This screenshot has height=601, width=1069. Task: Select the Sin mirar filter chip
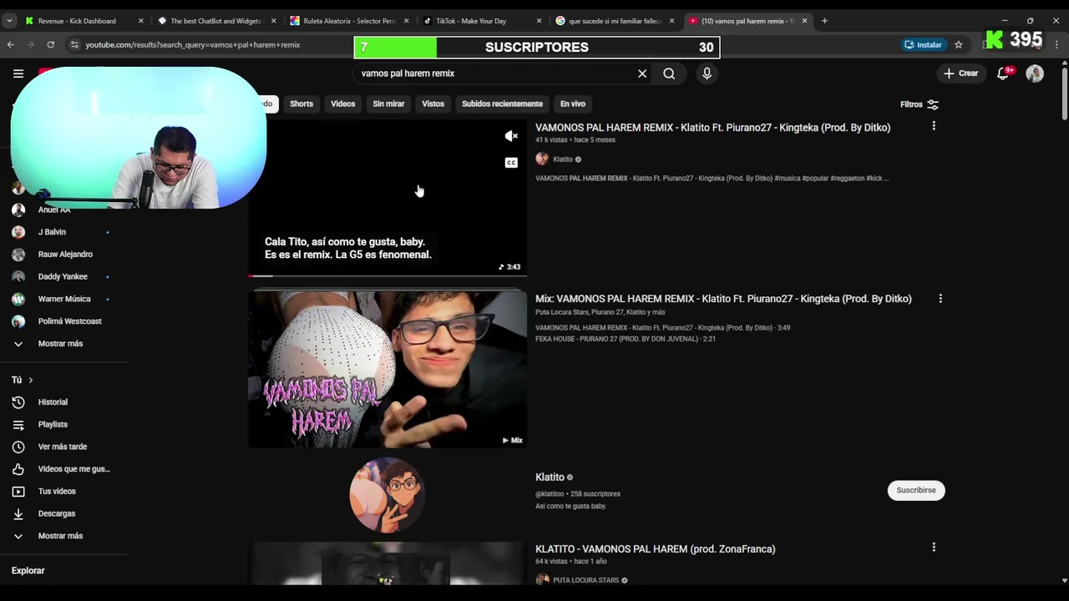(x=388, y=104)
